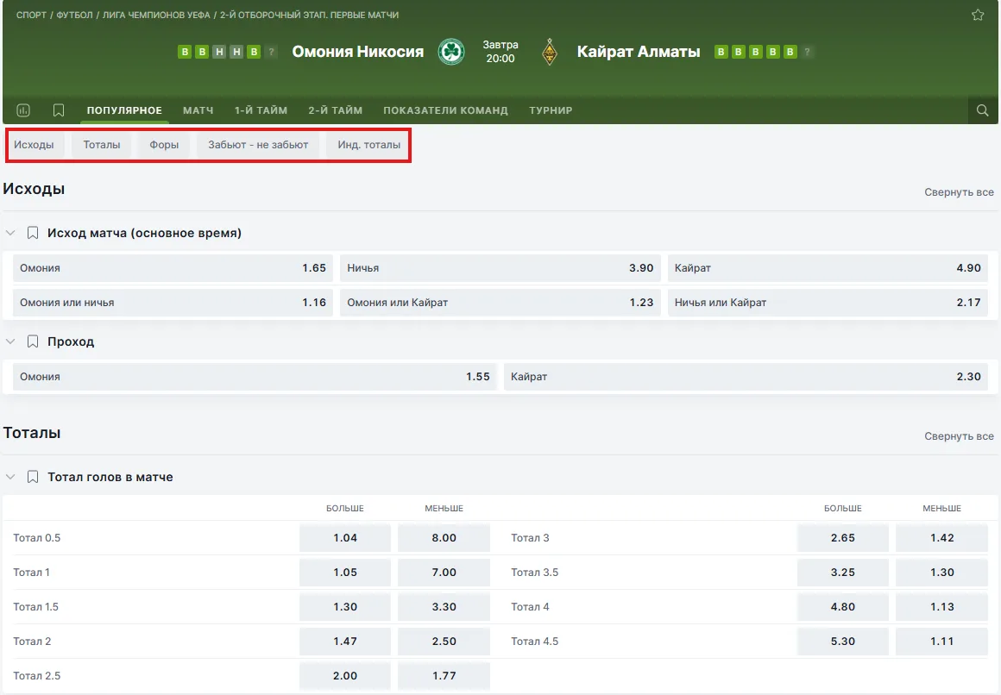Open the search magnifier icon
The width and height of the screenshot is (1001, 695).
coord(983,110)
